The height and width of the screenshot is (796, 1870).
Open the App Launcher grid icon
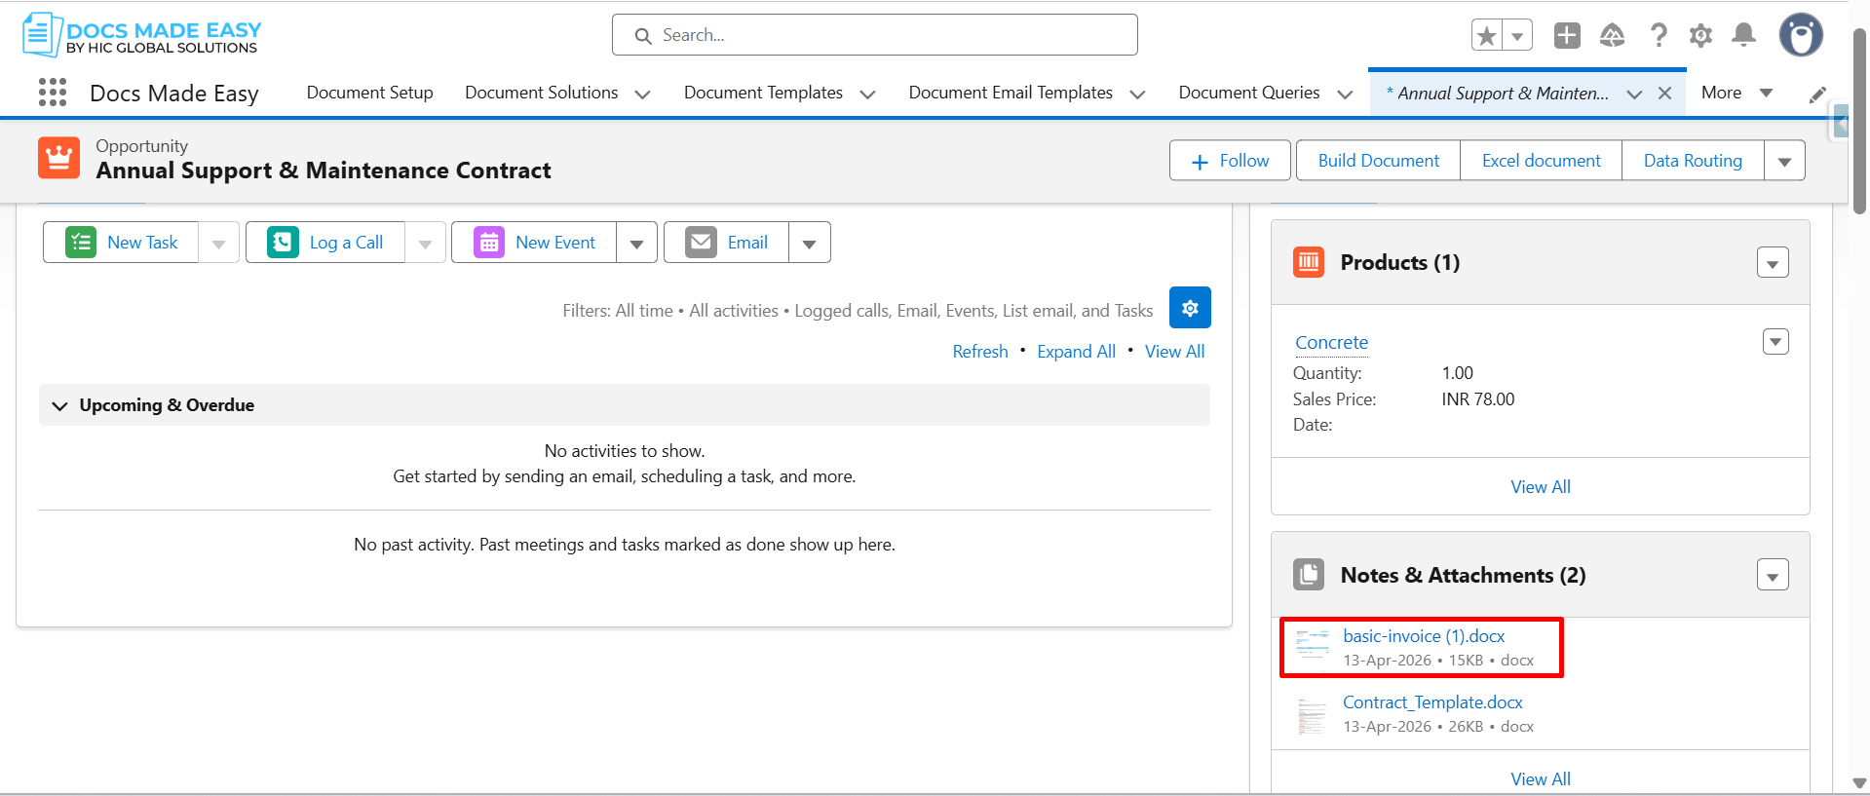(x=53, y=93)
